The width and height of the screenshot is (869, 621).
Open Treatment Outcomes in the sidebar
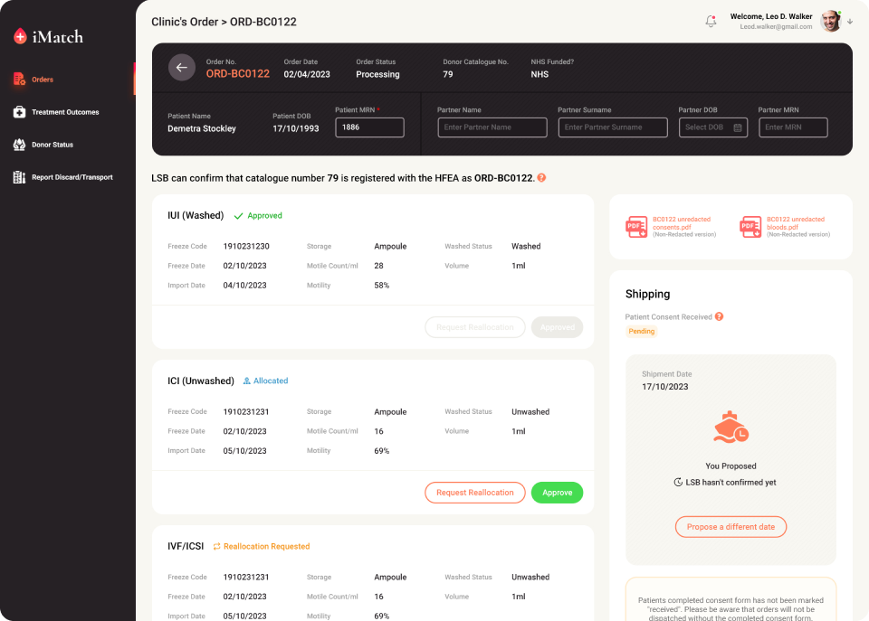coord(67,112)
